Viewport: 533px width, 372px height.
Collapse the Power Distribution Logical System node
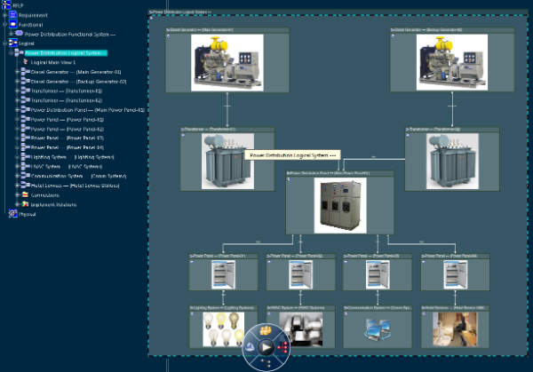tap(11, 52)
